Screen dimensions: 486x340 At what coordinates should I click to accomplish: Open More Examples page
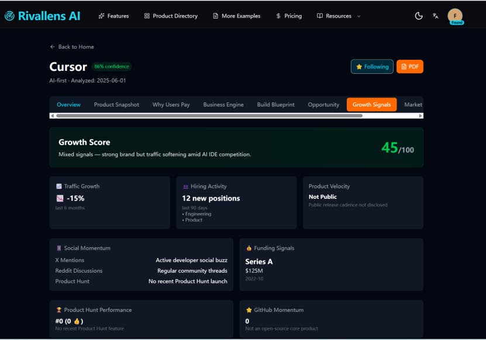(236, 16)
